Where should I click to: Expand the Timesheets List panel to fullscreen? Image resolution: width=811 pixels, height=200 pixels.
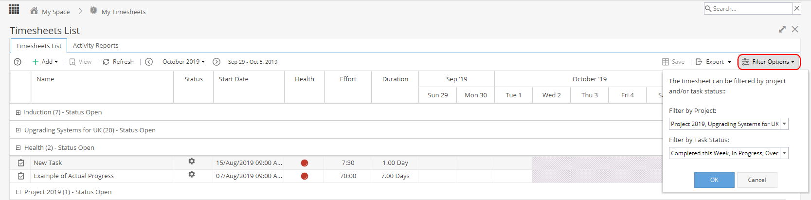pyautogui.click(x=782, y=29)
